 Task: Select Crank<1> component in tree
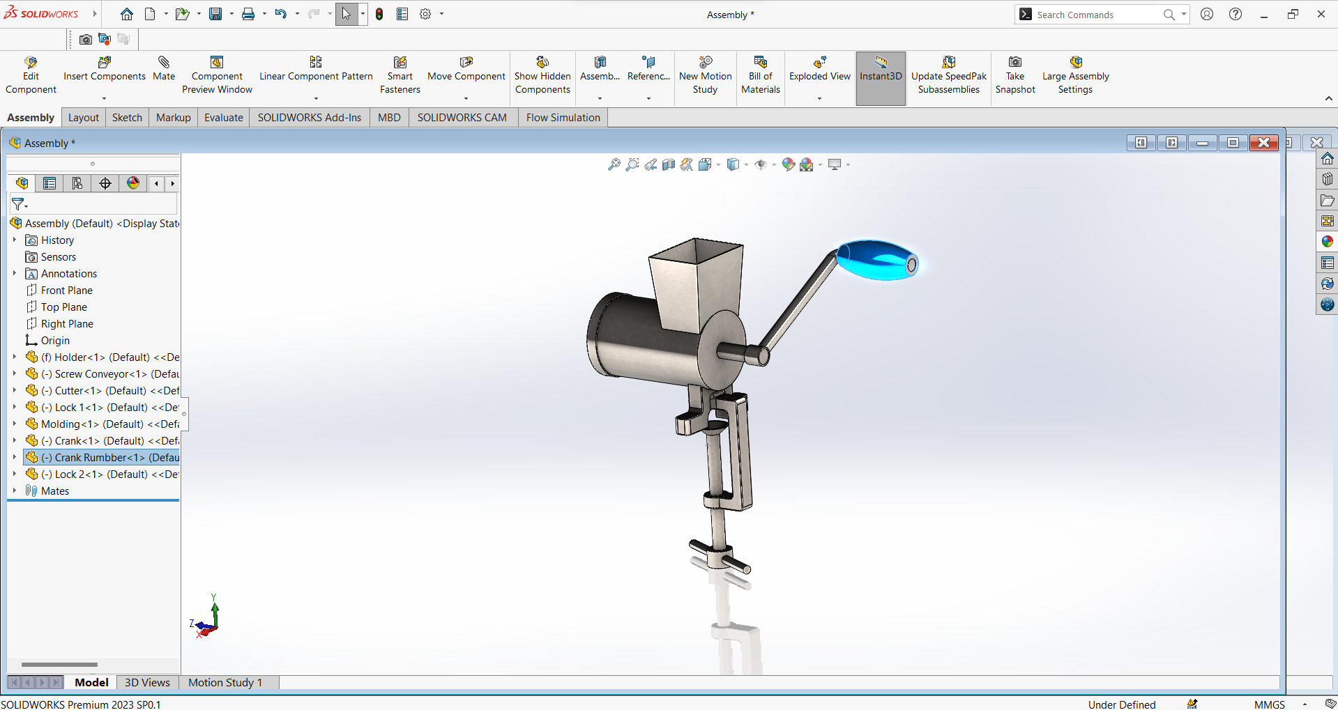(x=102, y=440)
